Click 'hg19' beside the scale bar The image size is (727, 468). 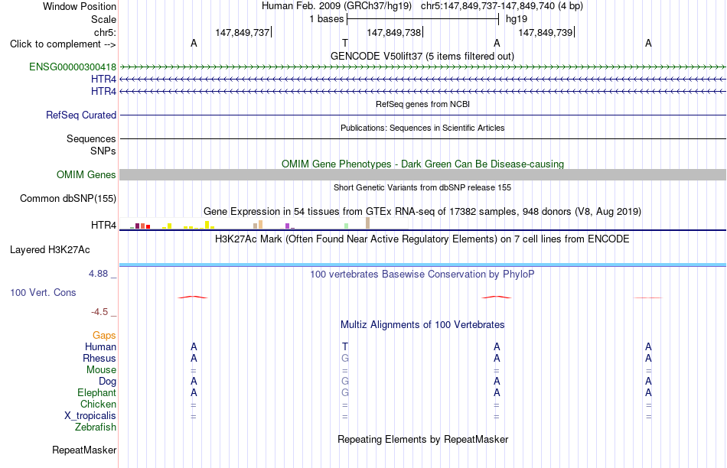[x=517, y=19]
